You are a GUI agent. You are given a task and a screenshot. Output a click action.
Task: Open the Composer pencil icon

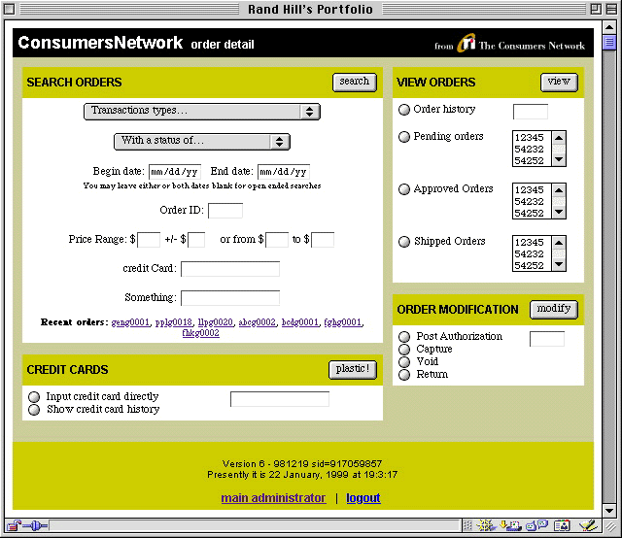click(x=588, y=525)
